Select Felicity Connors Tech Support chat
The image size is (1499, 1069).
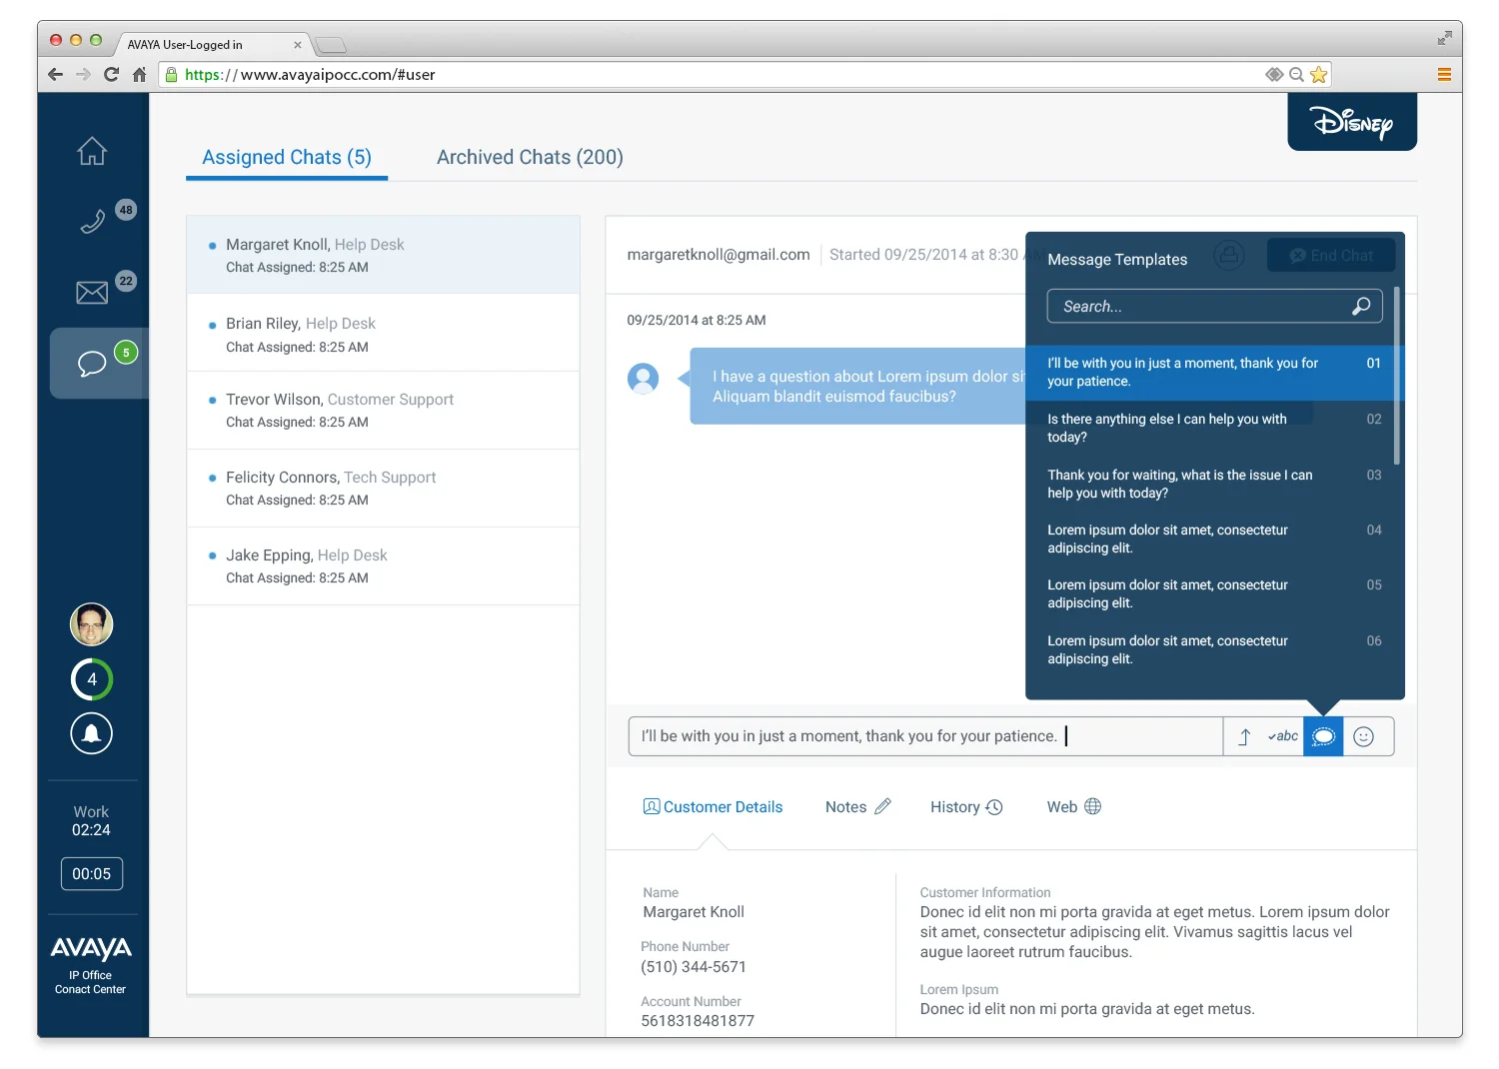pyautogui.click(x=383, y=489)
